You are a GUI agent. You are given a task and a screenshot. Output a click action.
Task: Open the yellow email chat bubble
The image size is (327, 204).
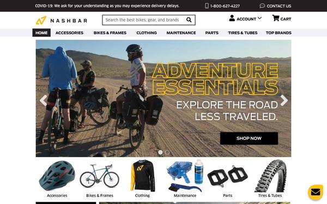coord(316,192)
